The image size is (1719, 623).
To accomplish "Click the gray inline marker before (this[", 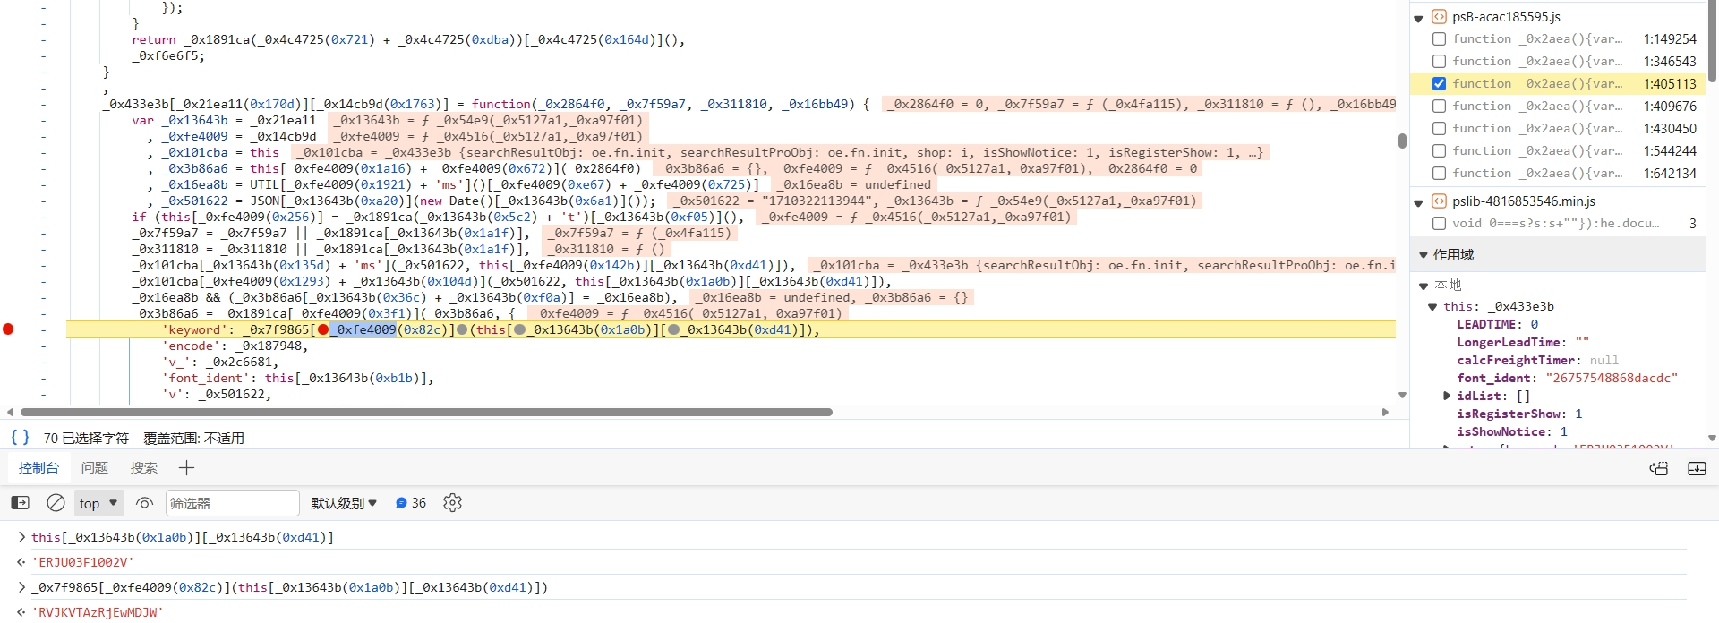I will (462, 329).
